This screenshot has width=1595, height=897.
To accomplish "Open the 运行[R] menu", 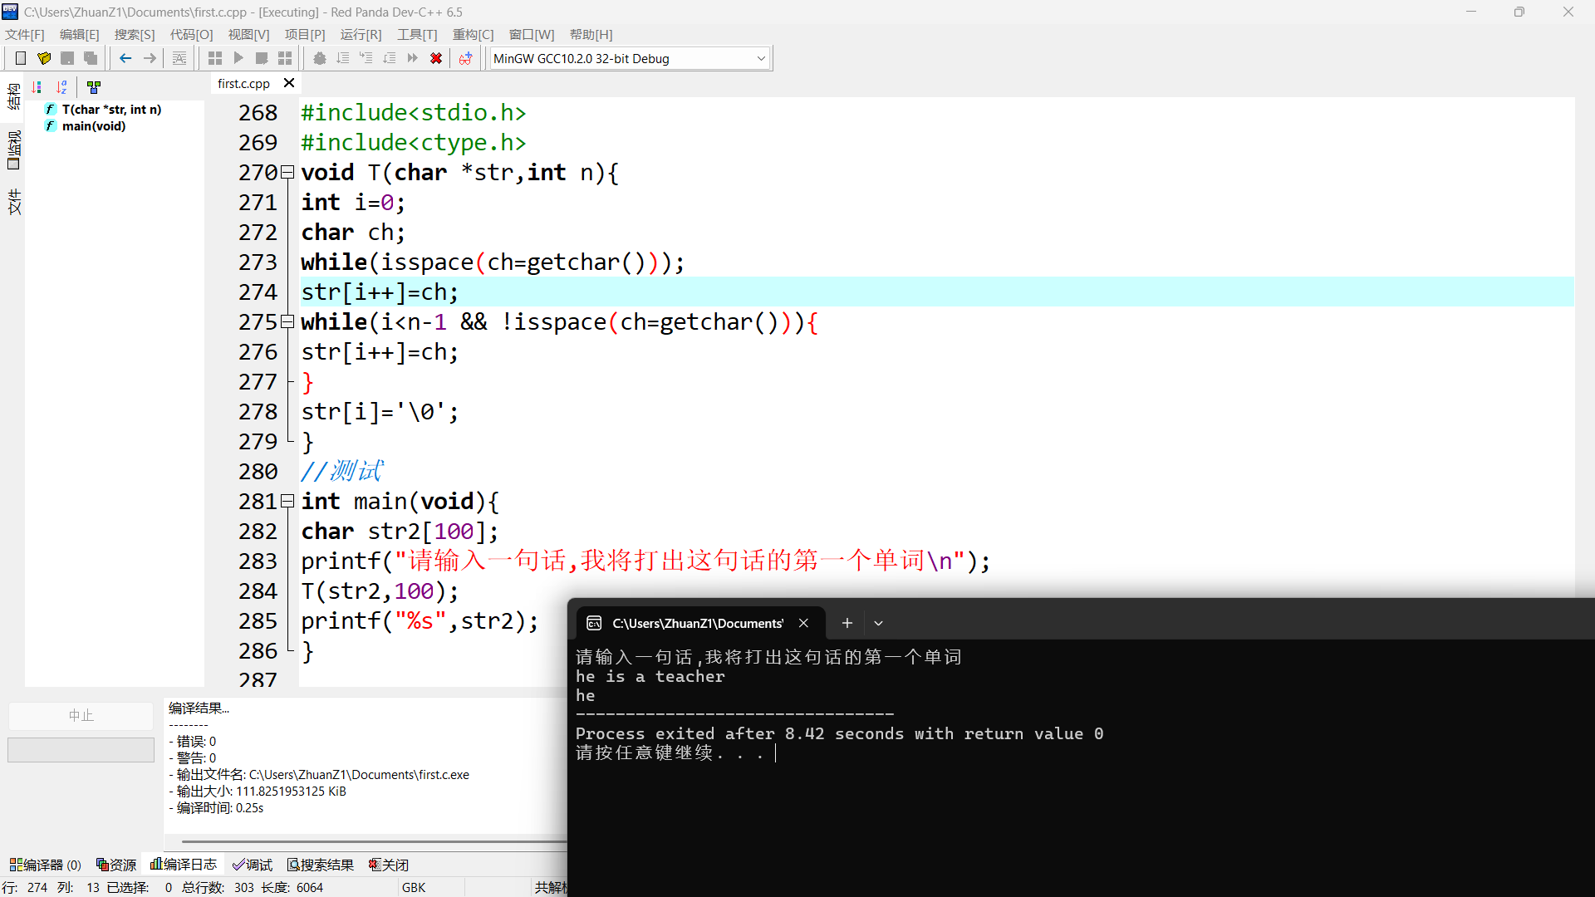I will tap(361, 34).
